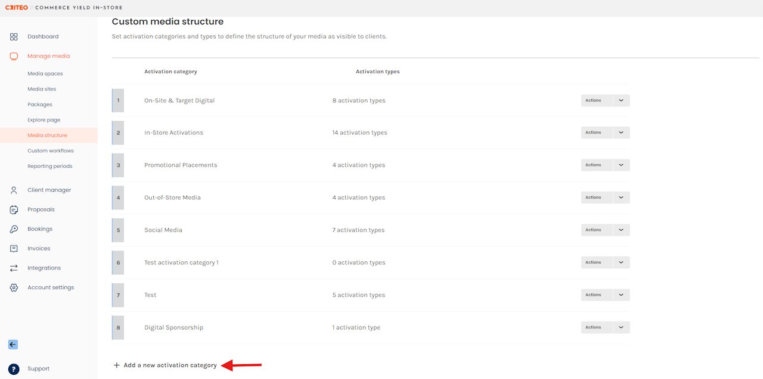Click the Manage media monitor icon
The image size is (763, 379).
pos(14,56)
